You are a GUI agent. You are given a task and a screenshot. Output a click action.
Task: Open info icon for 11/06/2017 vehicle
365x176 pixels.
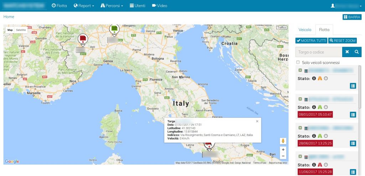click(x=314, y=165)
